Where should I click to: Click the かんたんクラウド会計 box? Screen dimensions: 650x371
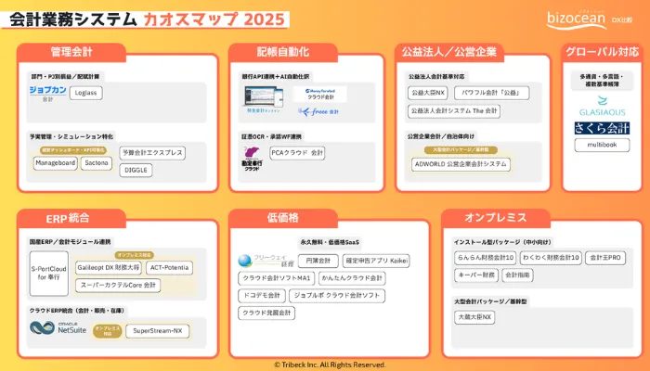pos(352,278)
